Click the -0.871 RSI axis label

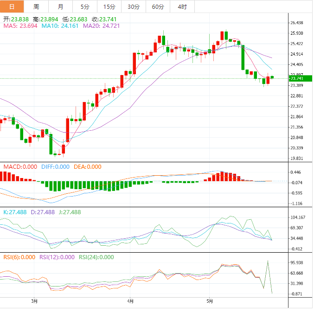click(296, 294)
